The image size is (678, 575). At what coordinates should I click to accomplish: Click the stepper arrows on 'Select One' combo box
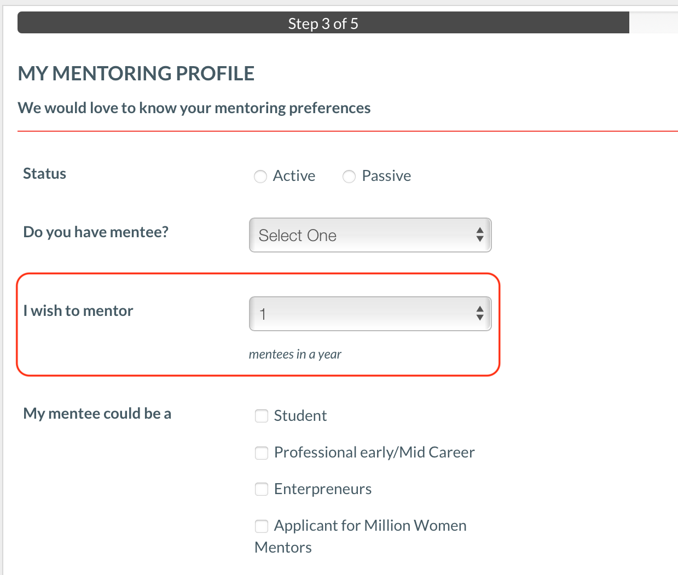pyautogui.click(x=480, y=235)
